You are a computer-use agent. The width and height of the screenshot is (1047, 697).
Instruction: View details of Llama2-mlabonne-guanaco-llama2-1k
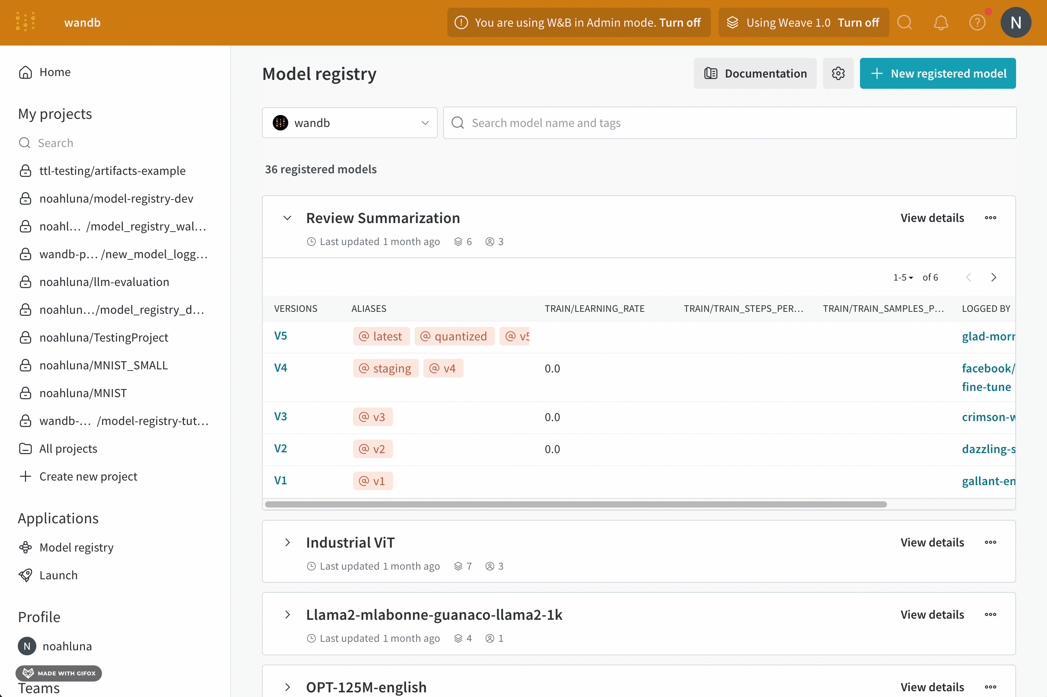[x=932, y=614]
